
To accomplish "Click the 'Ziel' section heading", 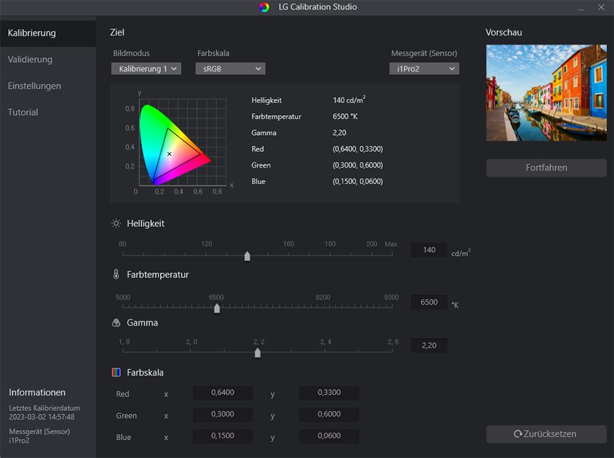I will [117, 33].
